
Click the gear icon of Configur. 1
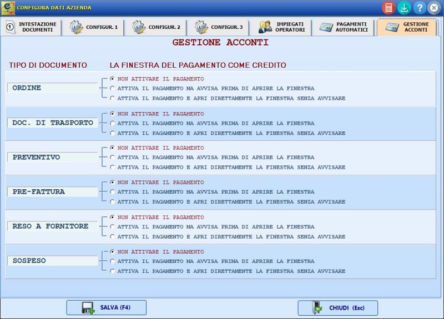(76, 27)
